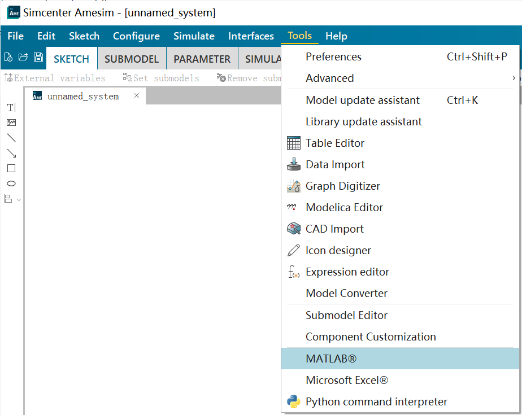The image size is (522, 415).
Task: Select the rectangle drawing tool
Action: (11, 168)
